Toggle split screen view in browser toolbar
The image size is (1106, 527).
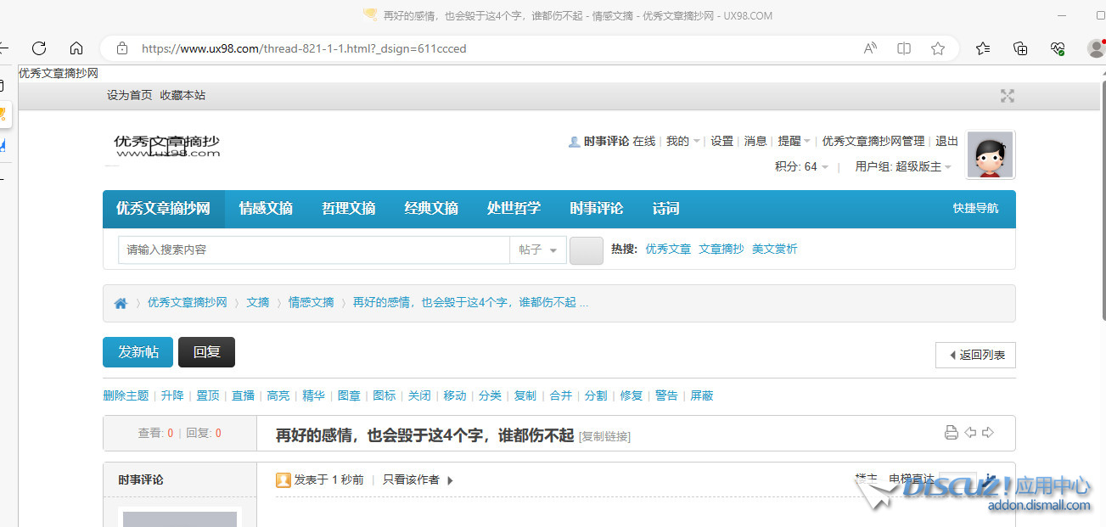pyautogui.click(x=903, y=48)
